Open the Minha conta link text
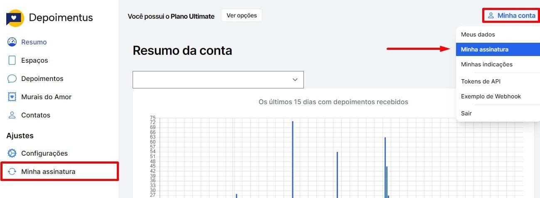The height and width of the screenshot is (198, 540). point(516,16)
